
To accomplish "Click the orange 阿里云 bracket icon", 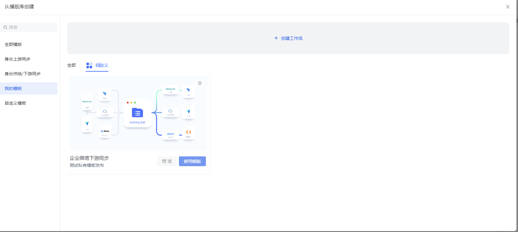I will [x=188, y=132].
